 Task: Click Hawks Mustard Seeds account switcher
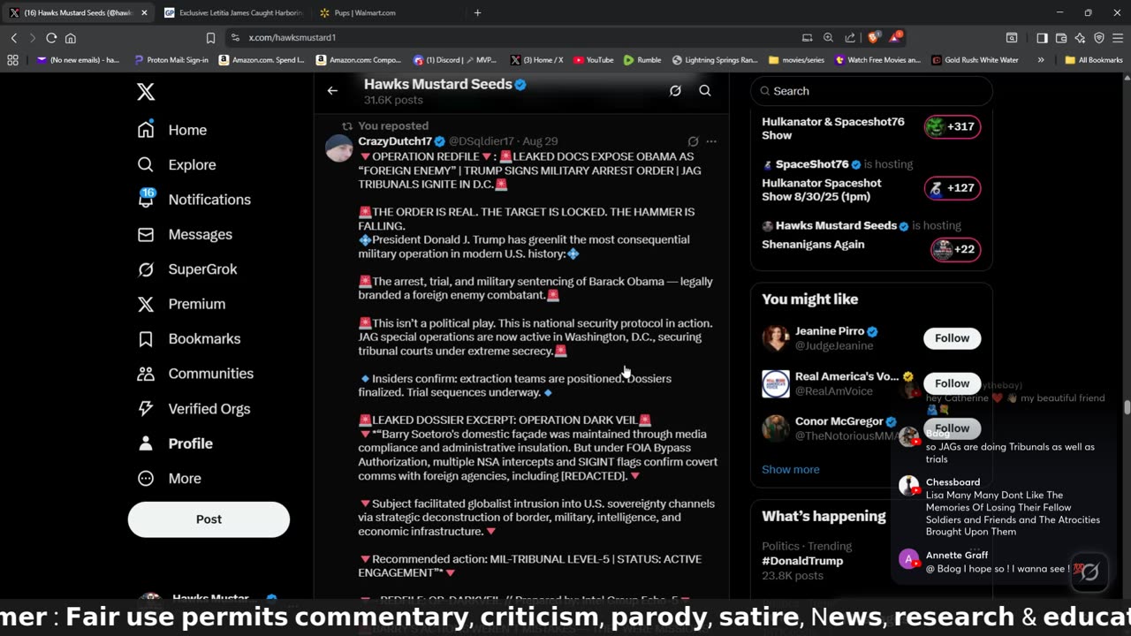[209, 601]
